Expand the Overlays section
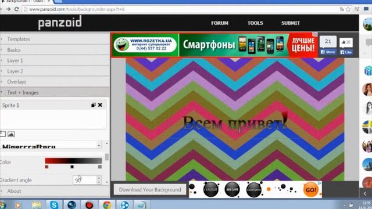The height and width of the screenshot is (209, 372). pyautogui.click(x=55, y=82)
